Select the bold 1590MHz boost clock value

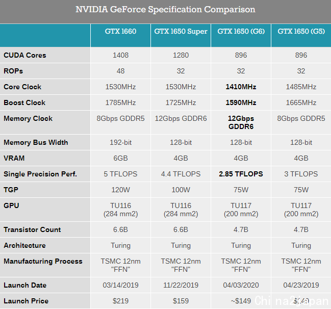click(x=241, y=102)
